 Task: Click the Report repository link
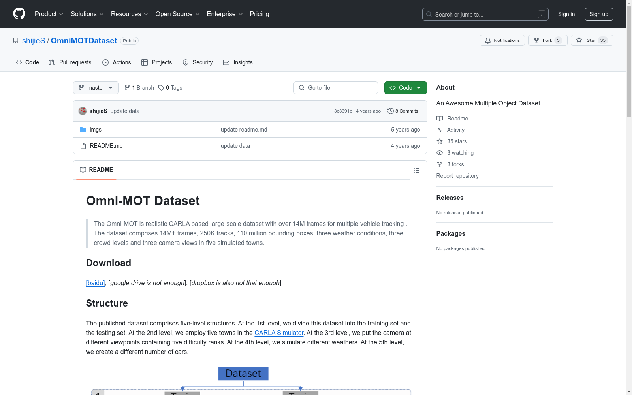coord(457,176)
